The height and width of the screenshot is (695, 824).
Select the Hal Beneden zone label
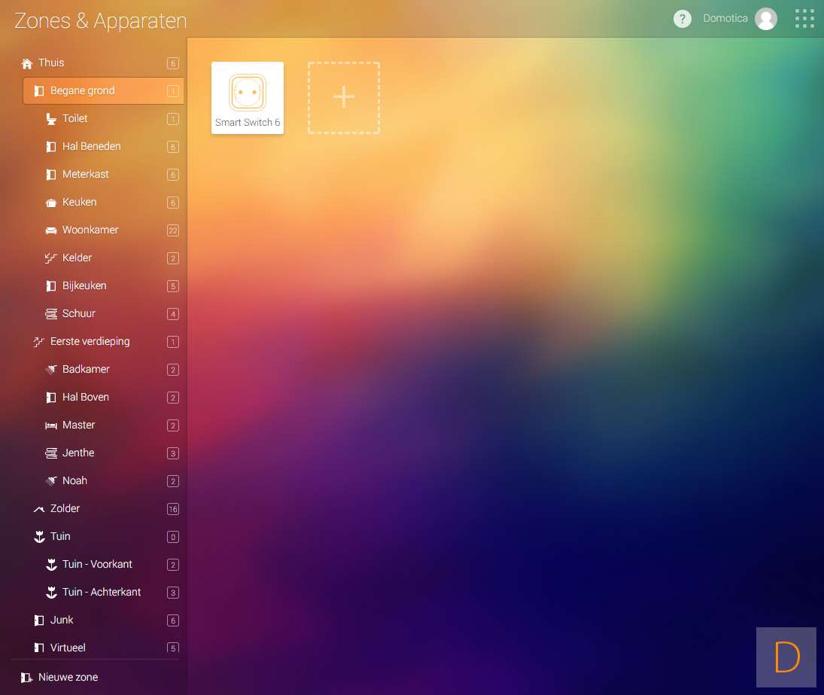click(x=92, y=147)
